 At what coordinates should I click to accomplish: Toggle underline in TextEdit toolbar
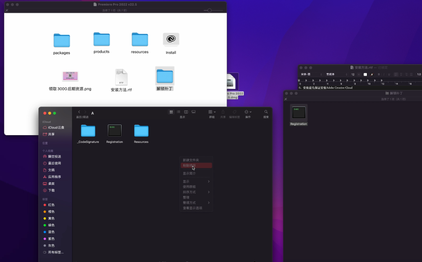(x=389, y=75)
